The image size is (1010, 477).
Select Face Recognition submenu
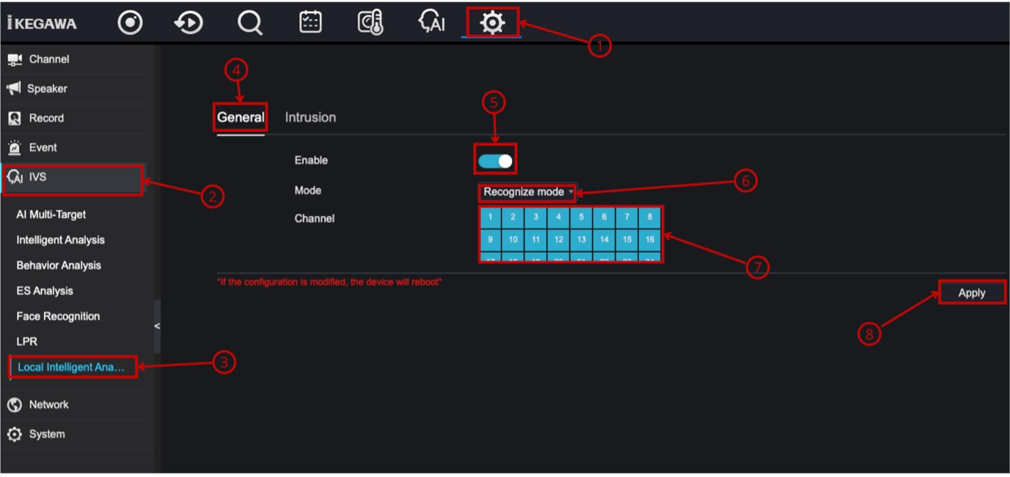pos(58,316)
